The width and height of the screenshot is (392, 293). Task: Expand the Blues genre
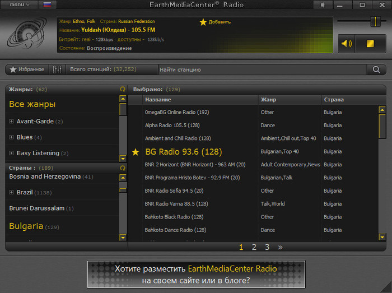point(11,137)
